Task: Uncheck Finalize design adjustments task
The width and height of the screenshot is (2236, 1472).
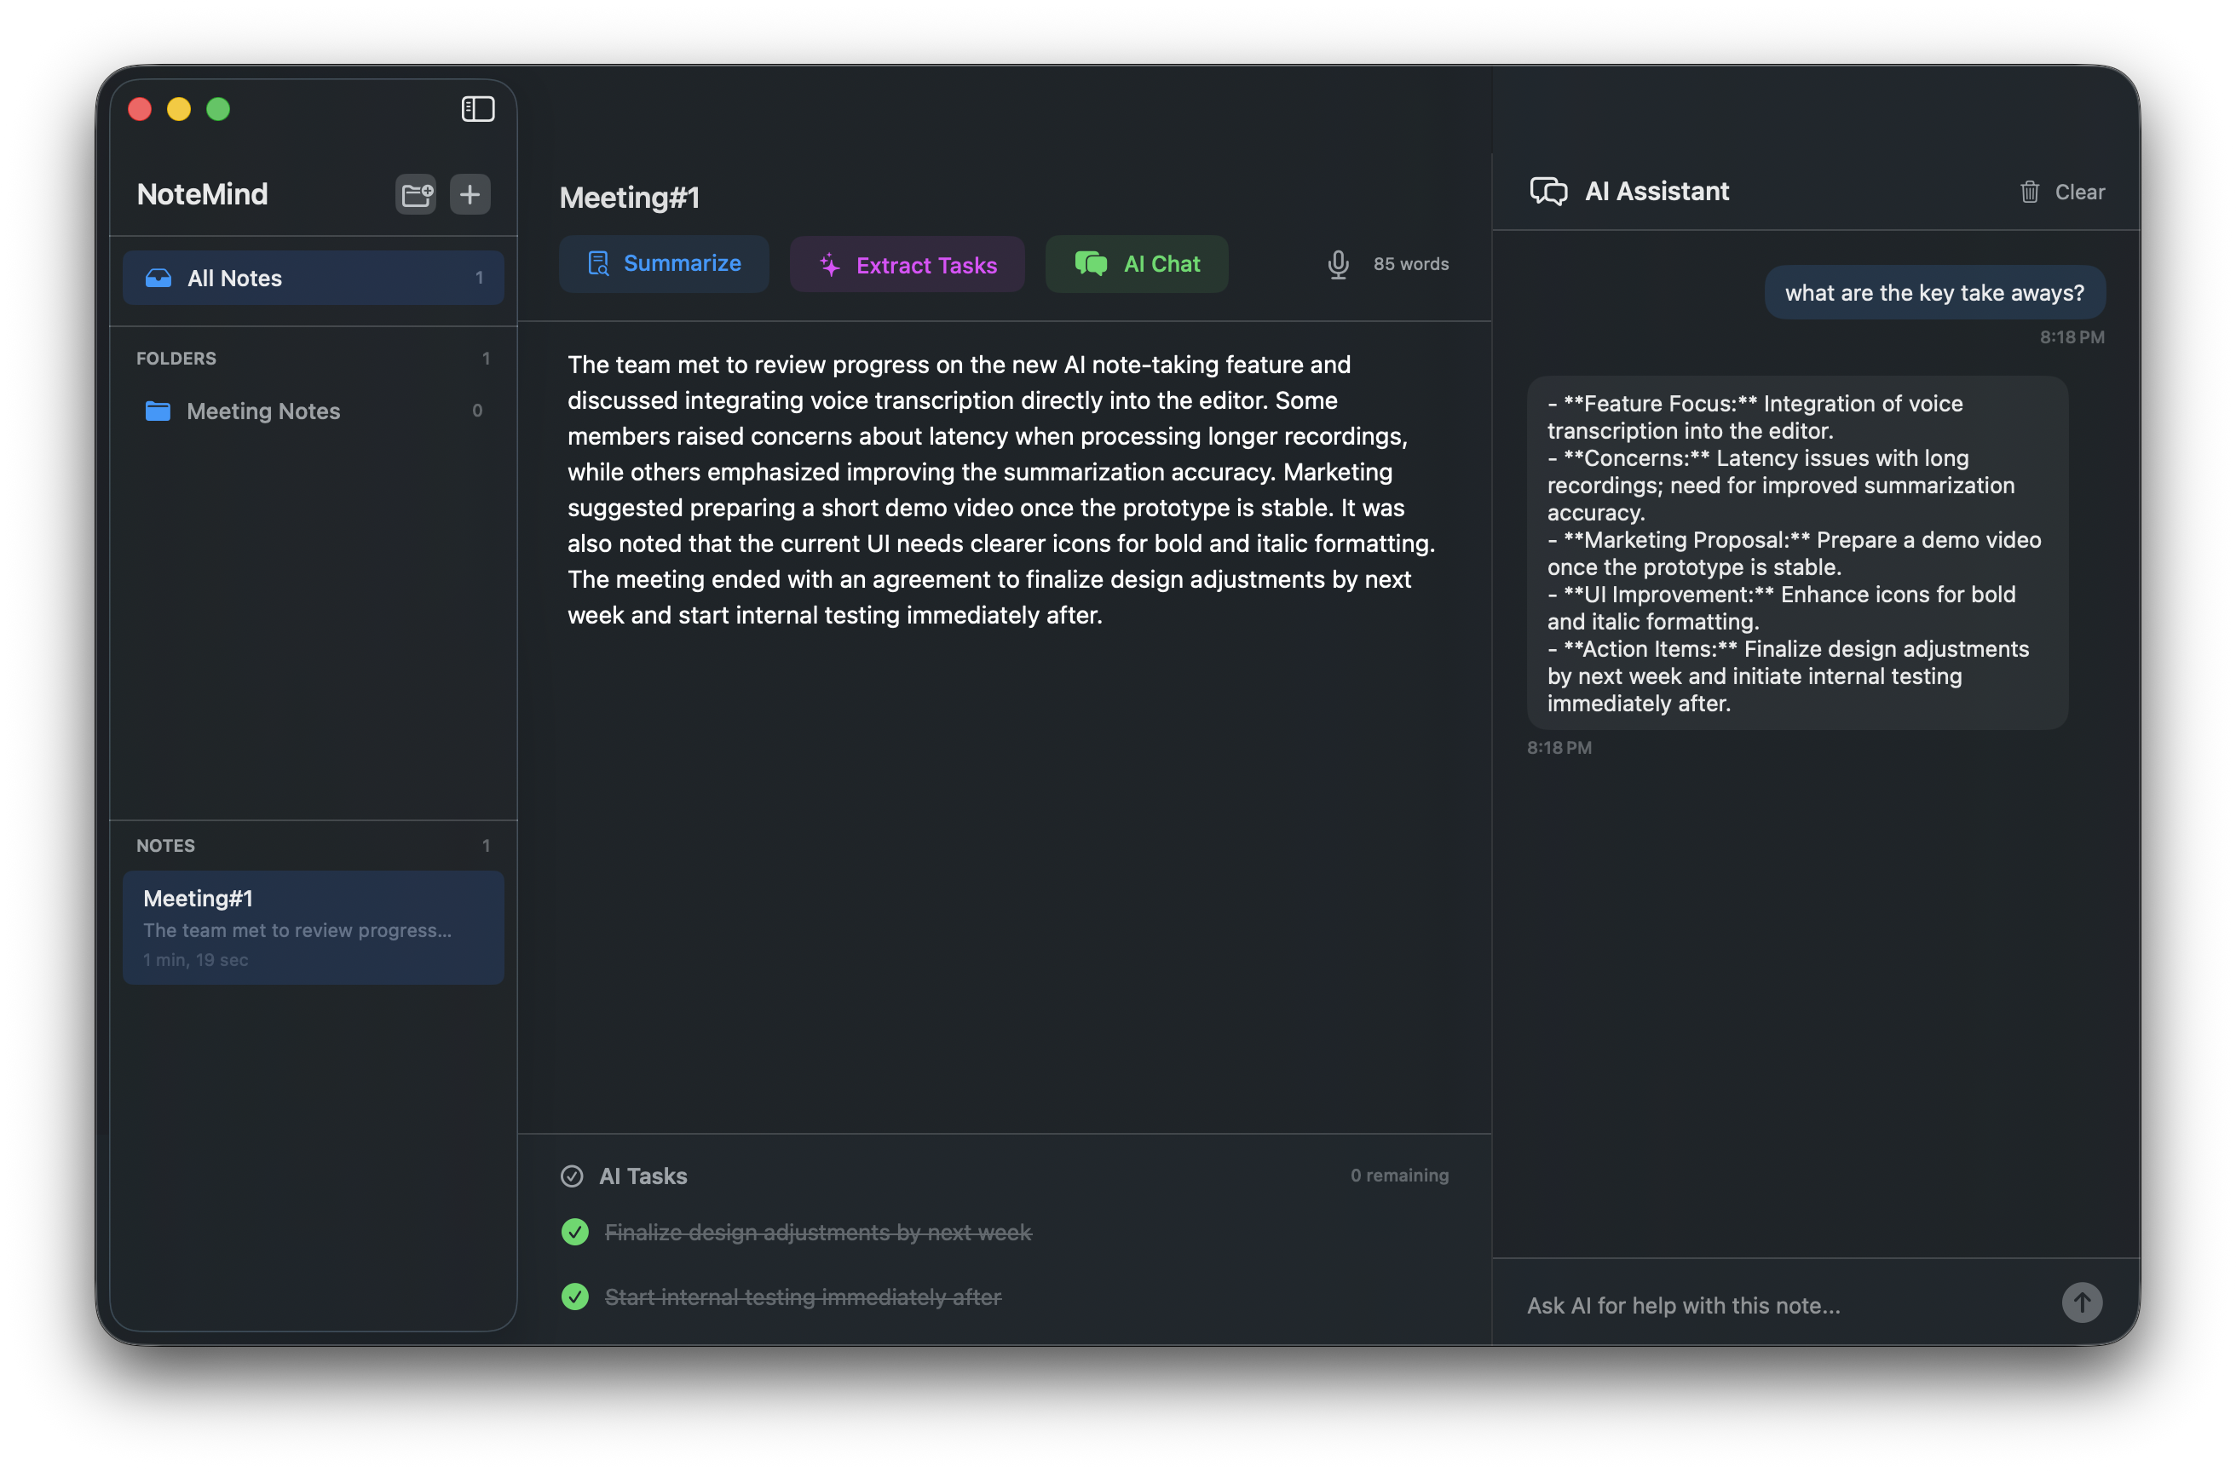Action: tap(575, 1232)
